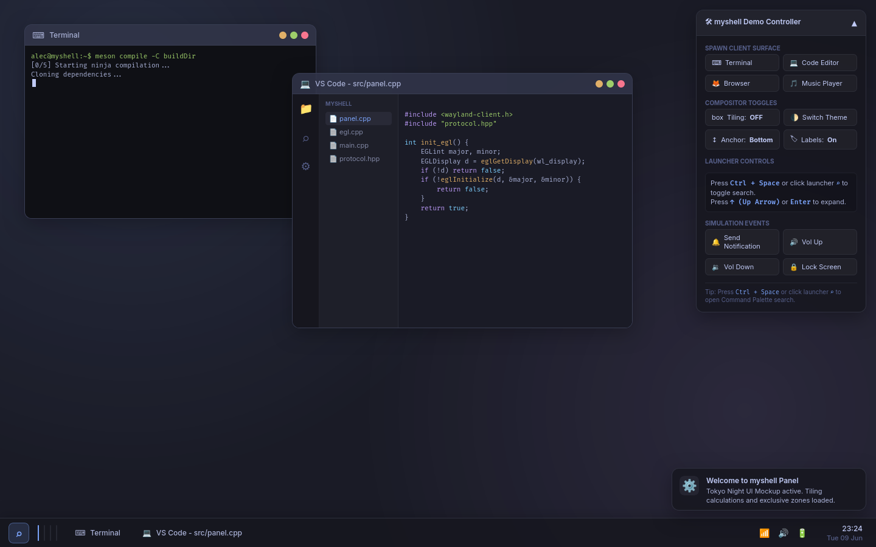The image size is (876, 547).
Task: Select the active first workspace indicator
Action: [38, 533]
